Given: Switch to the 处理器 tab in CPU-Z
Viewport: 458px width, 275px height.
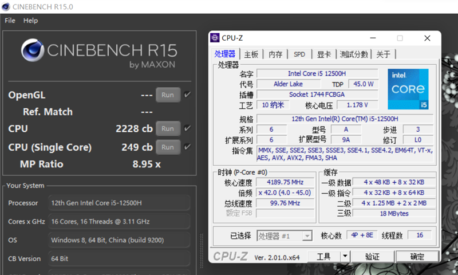Looking at the screenshot, I should click(x=224, y=54).
